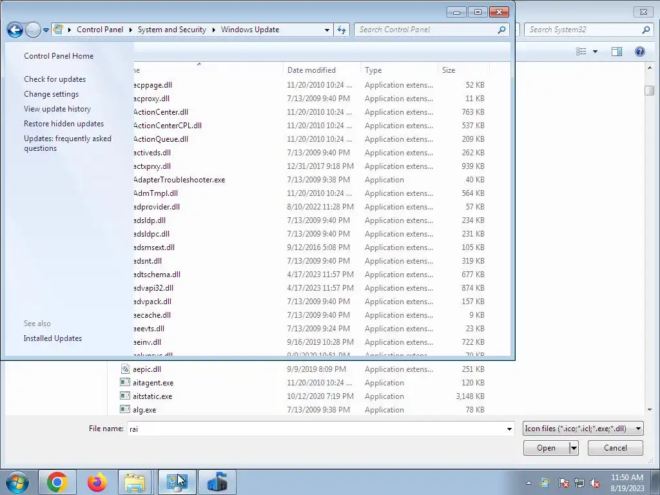Click Restore hidden updates link
The width and height of the screenshot is (660, 495).
[x=64, y=123]
